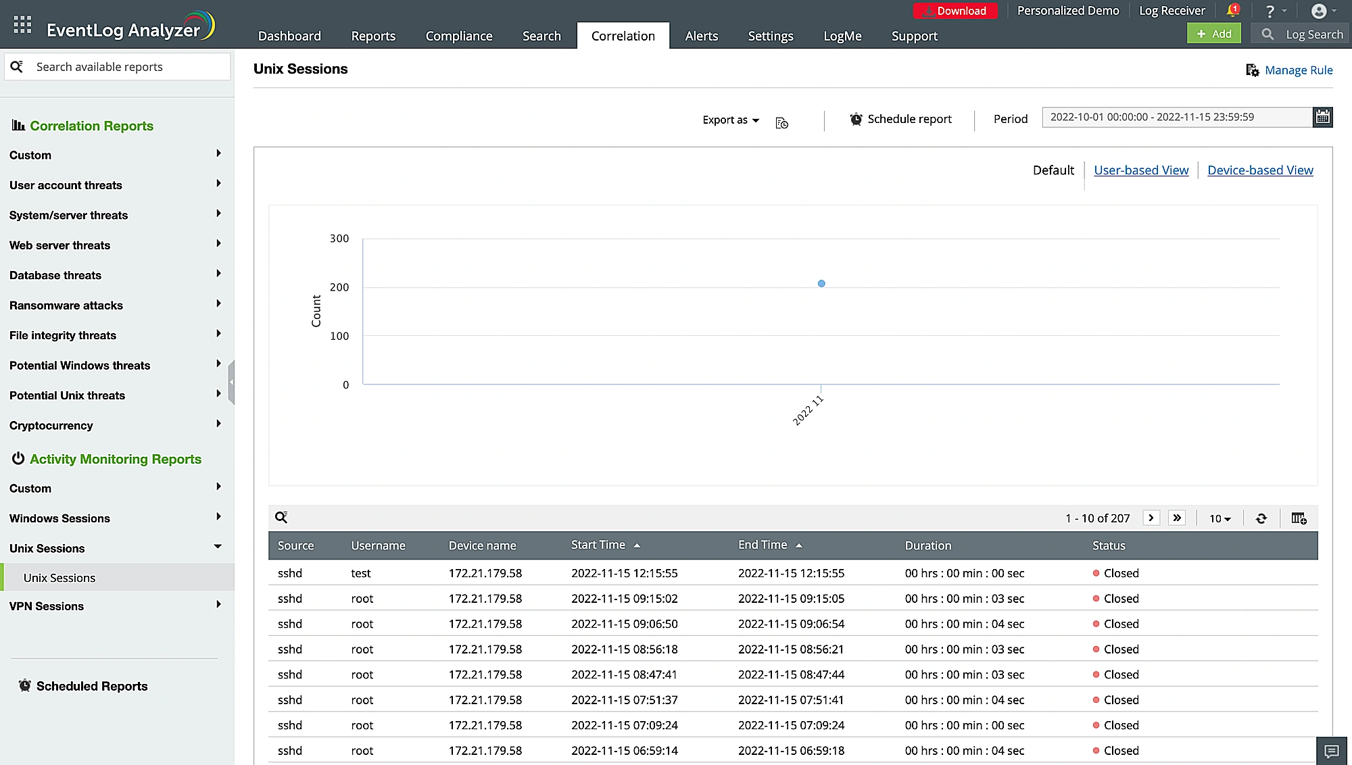Image resolution: width=1352 pixels, height=765 pixels.
Task: Open the column selector icon
Action: 1299,518
